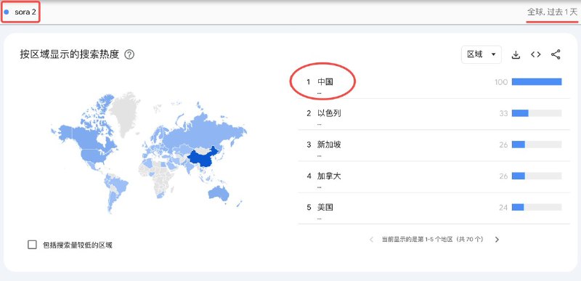This screenshot has width=581, height=281.
Task: Select 新加坡 in the region list
Action: tap(329, 144)
